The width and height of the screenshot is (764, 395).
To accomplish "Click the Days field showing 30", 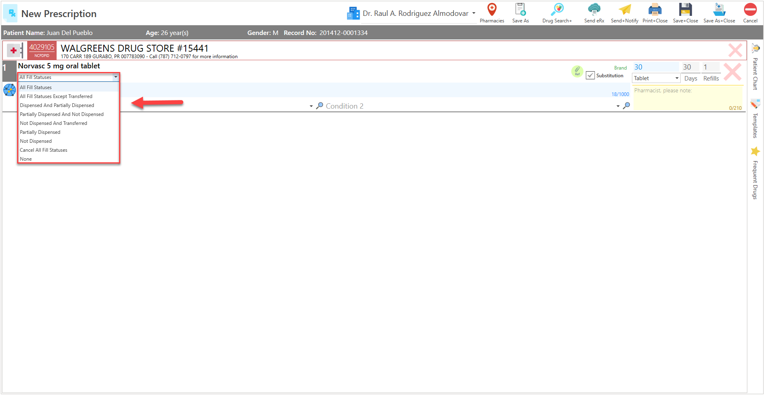I will [x=690, y=67].
